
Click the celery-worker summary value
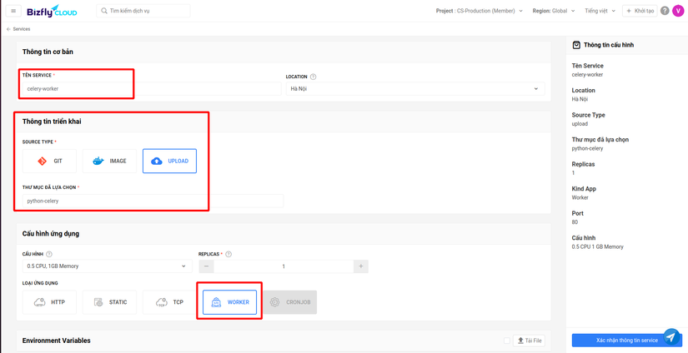point(588,74)
